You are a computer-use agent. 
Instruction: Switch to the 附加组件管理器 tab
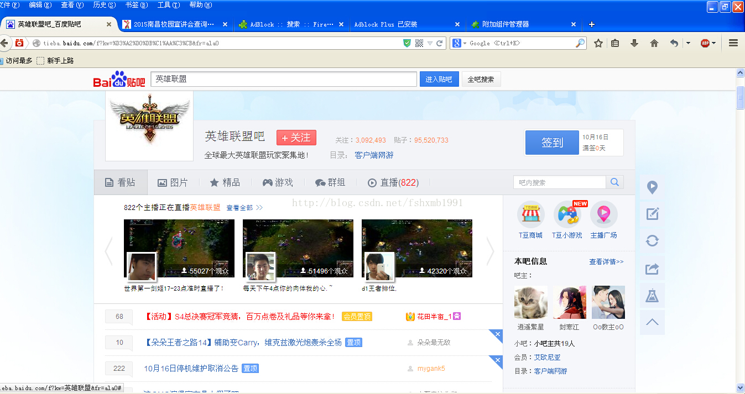(x=523, y=24)
